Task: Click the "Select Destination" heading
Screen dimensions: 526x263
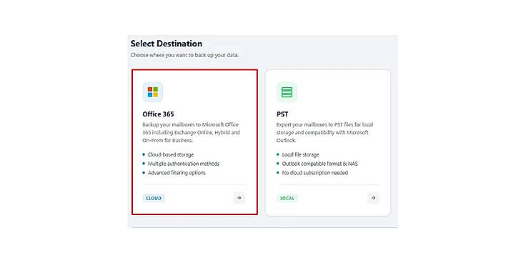Action: click(x=167, y=44)
